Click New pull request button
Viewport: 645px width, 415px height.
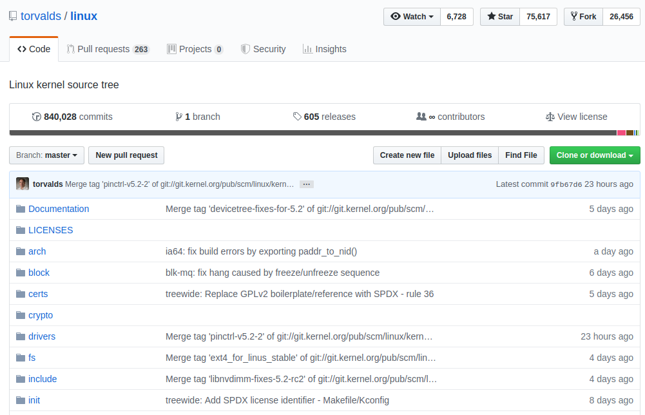coord(126,155)
